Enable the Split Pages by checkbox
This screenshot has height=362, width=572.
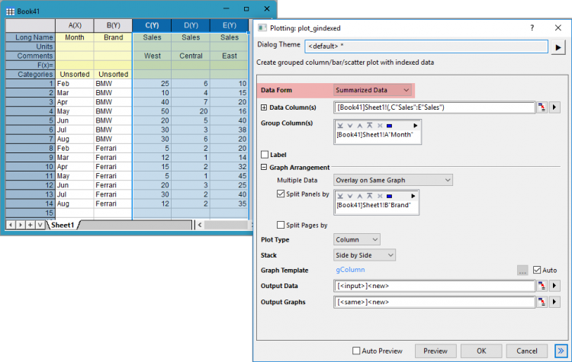click(281, 225)
